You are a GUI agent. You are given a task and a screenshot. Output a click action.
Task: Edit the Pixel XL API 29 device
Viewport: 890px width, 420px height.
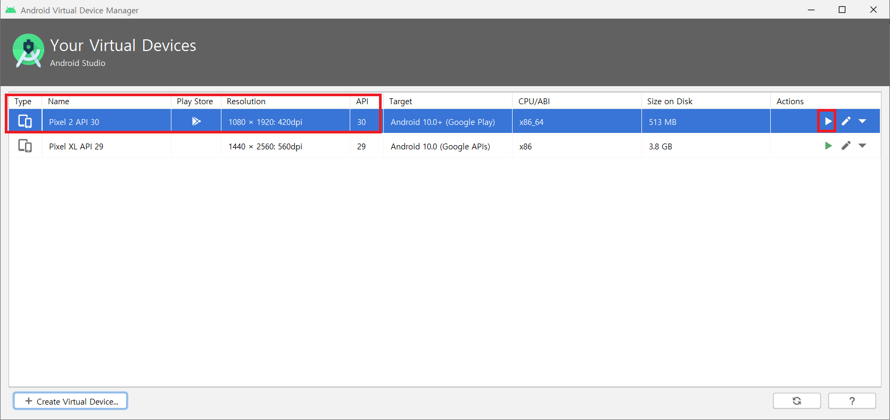[846, 146]
